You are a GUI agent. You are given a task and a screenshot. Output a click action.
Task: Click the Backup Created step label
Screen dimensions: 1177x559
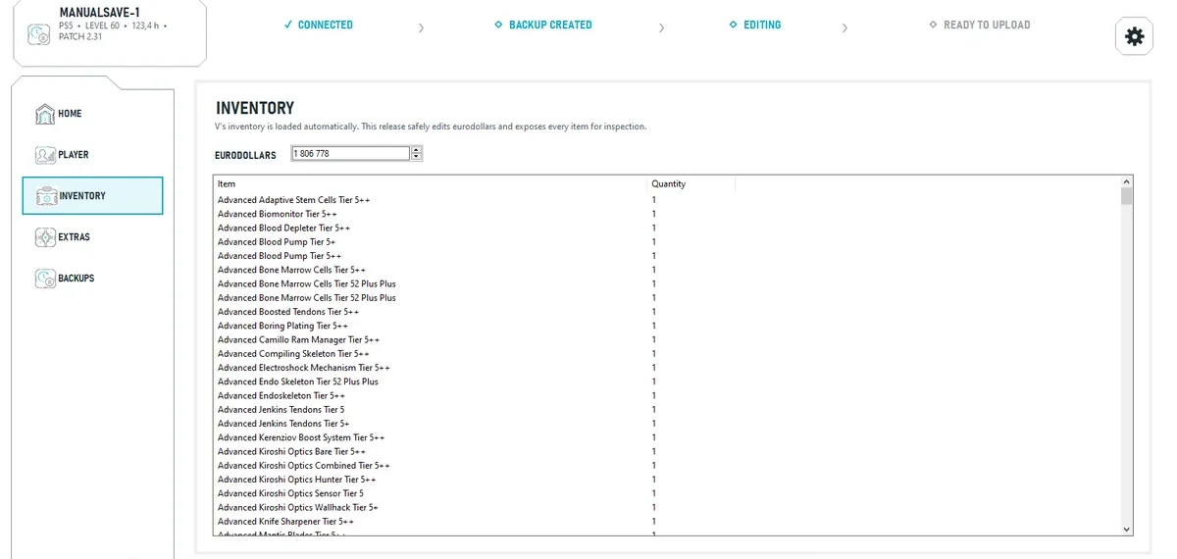click(550, 25)
